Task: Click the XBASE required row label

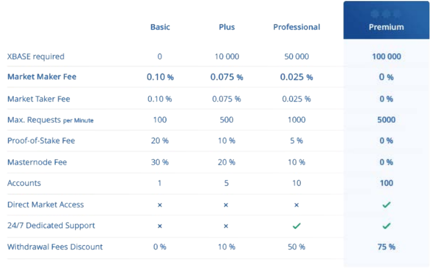Action: (36, 56)
